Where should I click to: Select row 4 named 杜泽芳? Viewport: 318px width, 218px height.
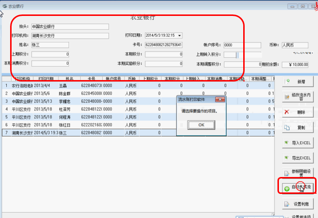[138, 109]
